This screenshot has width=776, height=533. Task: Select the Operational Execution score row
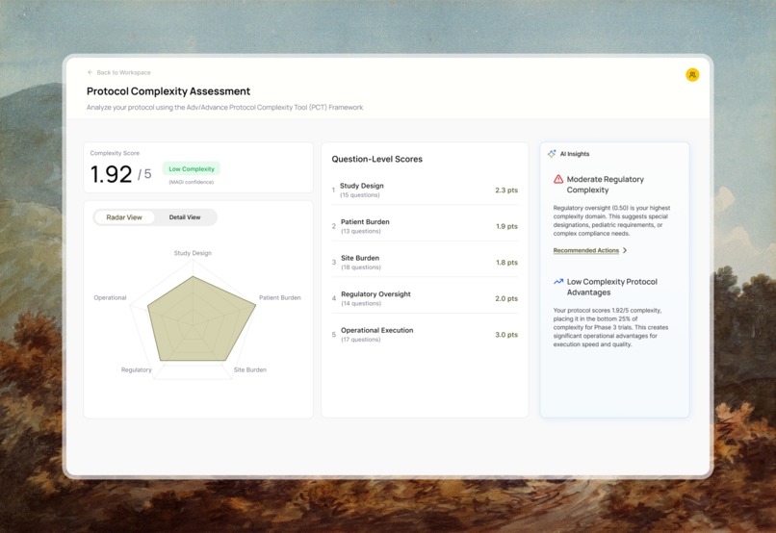[425, 335]
